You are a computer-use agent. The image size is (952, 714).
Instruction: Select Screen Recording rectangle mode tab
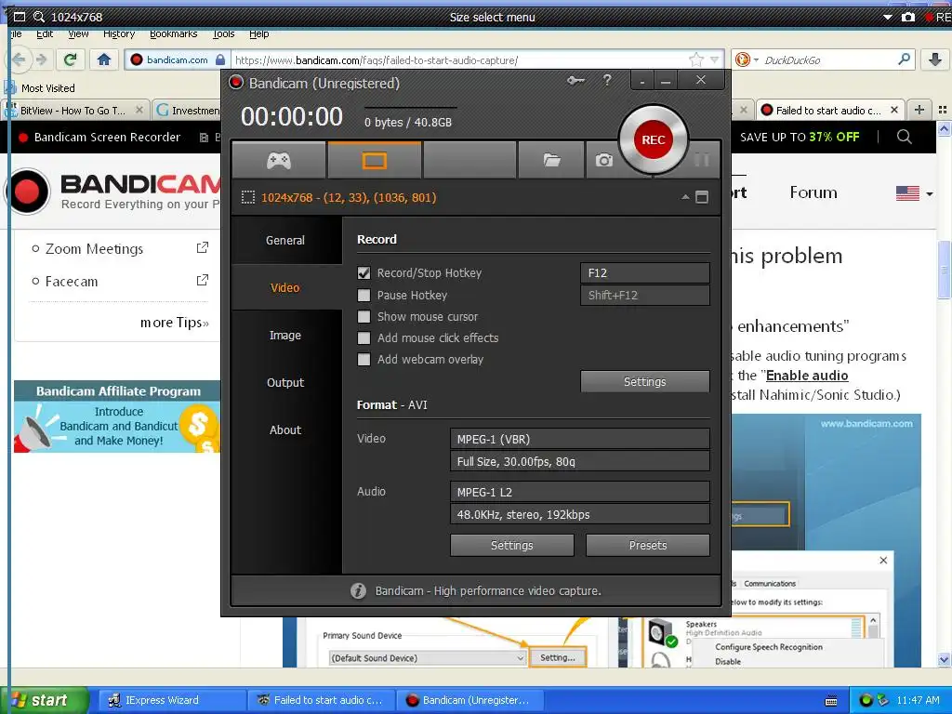click(x=374, y=160)
